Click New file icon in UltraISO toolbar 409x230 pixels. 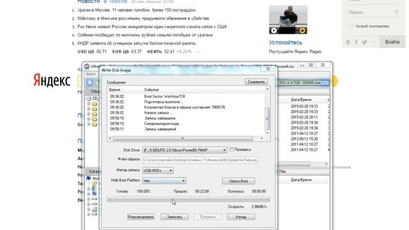click(90, 83)
